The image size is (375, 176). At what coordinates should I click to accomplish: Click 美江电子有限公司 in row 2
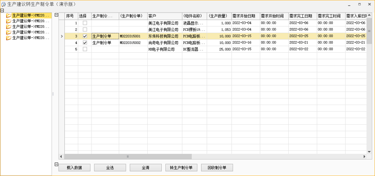coord(165,29)
